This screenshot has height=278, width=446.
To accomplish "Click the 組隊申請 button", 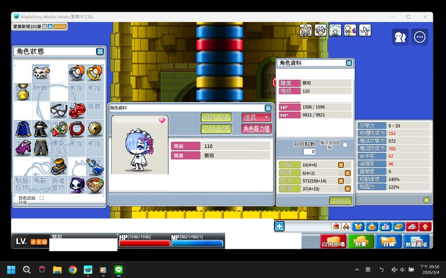I will pyautogui.click(x=216, y=117).
